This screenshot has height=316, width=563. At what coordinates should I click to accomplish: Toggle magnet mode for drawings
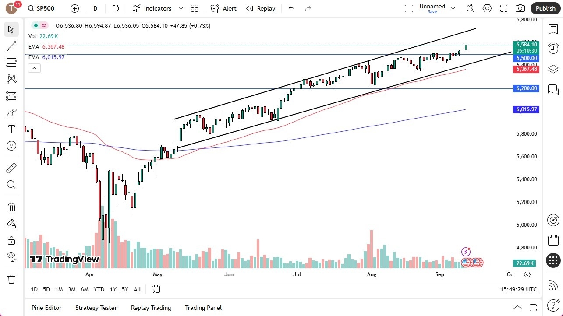pos(11,207)
